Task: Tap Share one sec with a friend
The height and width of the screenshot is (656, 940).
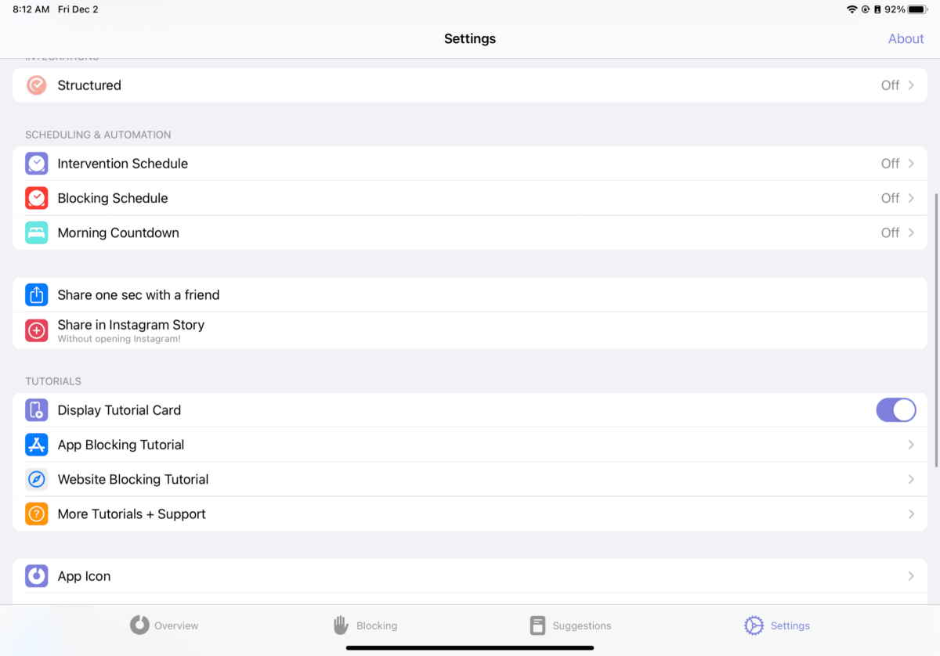Action: 139,295
